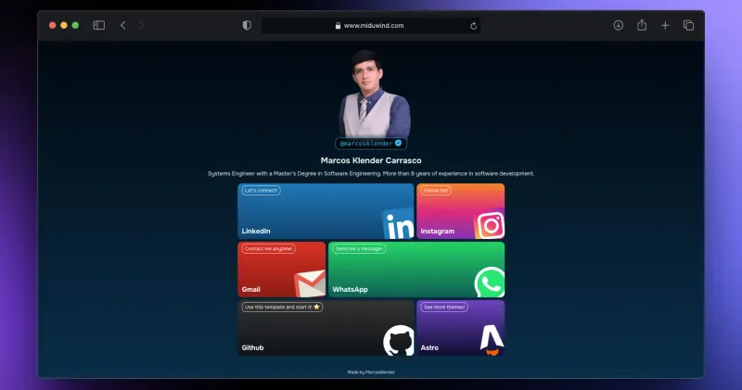Reload the page in address bar
The image size is (742, 390).
(474, 26)
